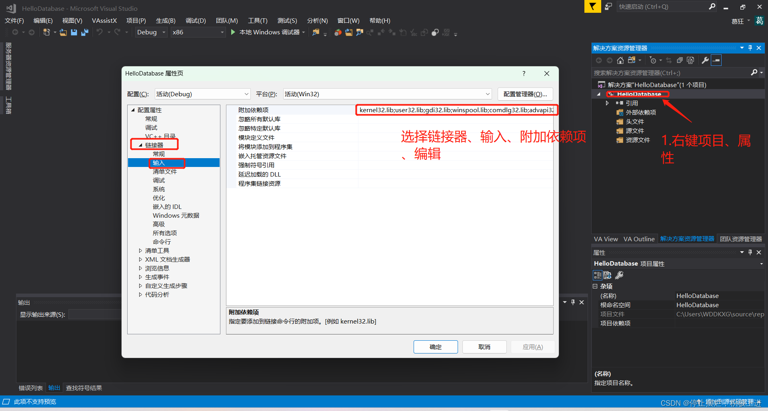Click the Solution Explorer search magnifier icon

tap(754, 72)
